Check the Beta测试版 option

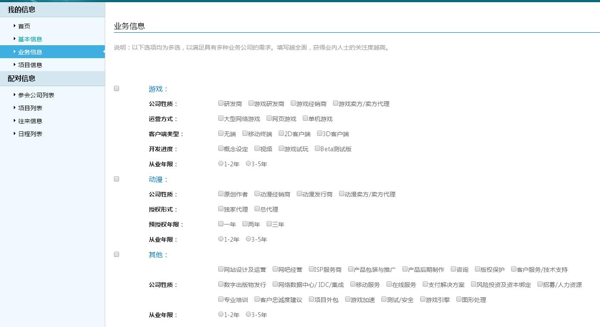pyautogui.click(x=317, y=148)
